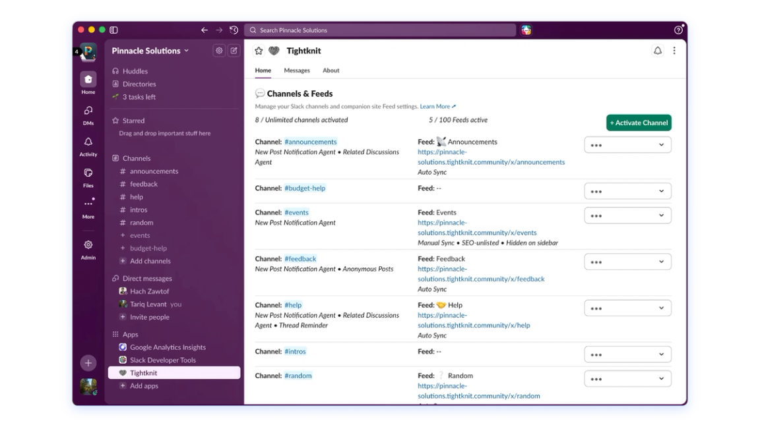Toggle the sidebar layout icon
The image size is (760, 427).
pyautogui.click(x=114, y=30)
